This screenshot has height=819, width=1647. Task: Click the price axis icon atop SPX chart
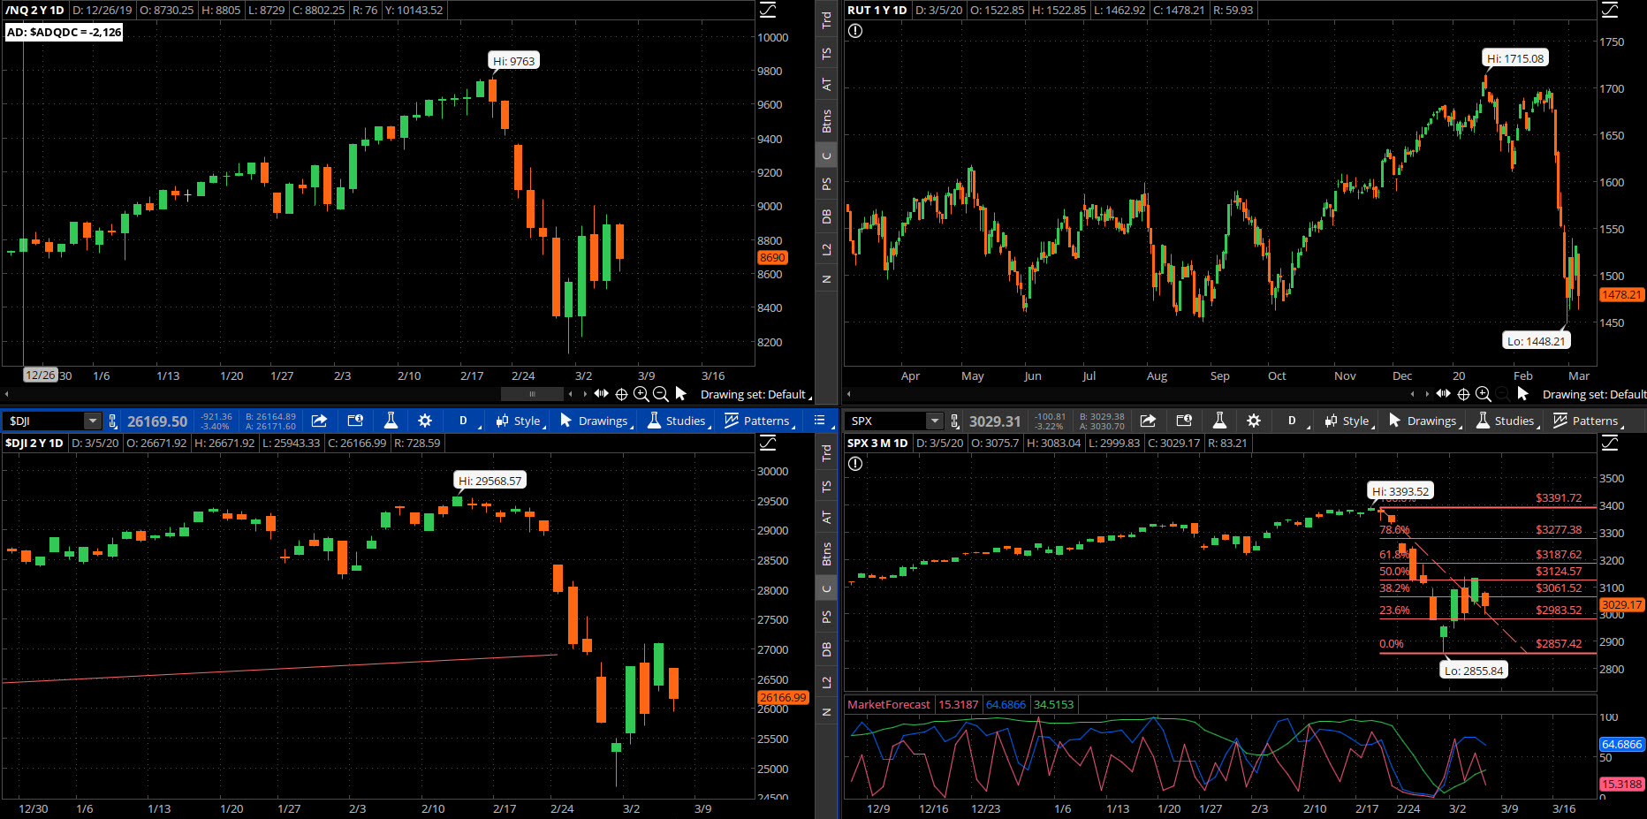(1610, 443)
